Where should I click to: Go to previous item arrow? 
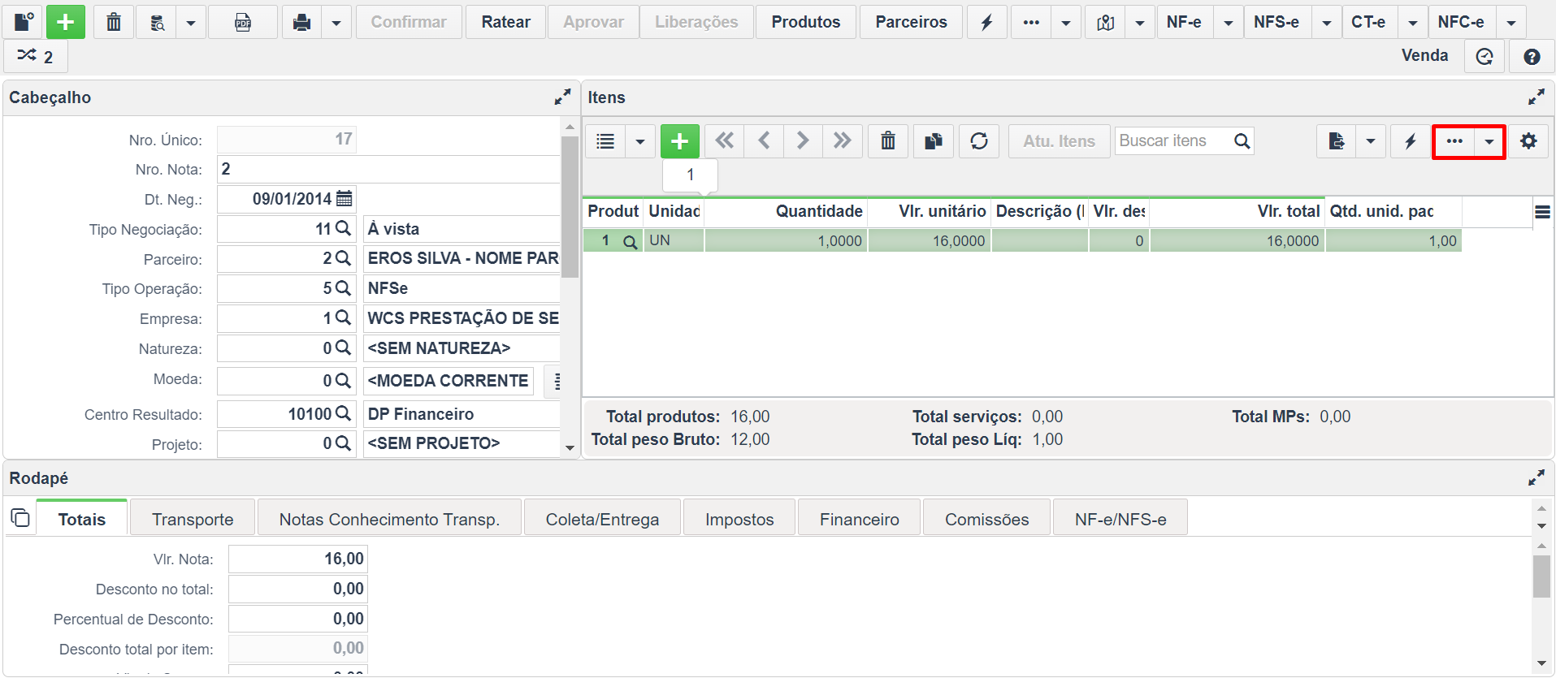point(764,141)
